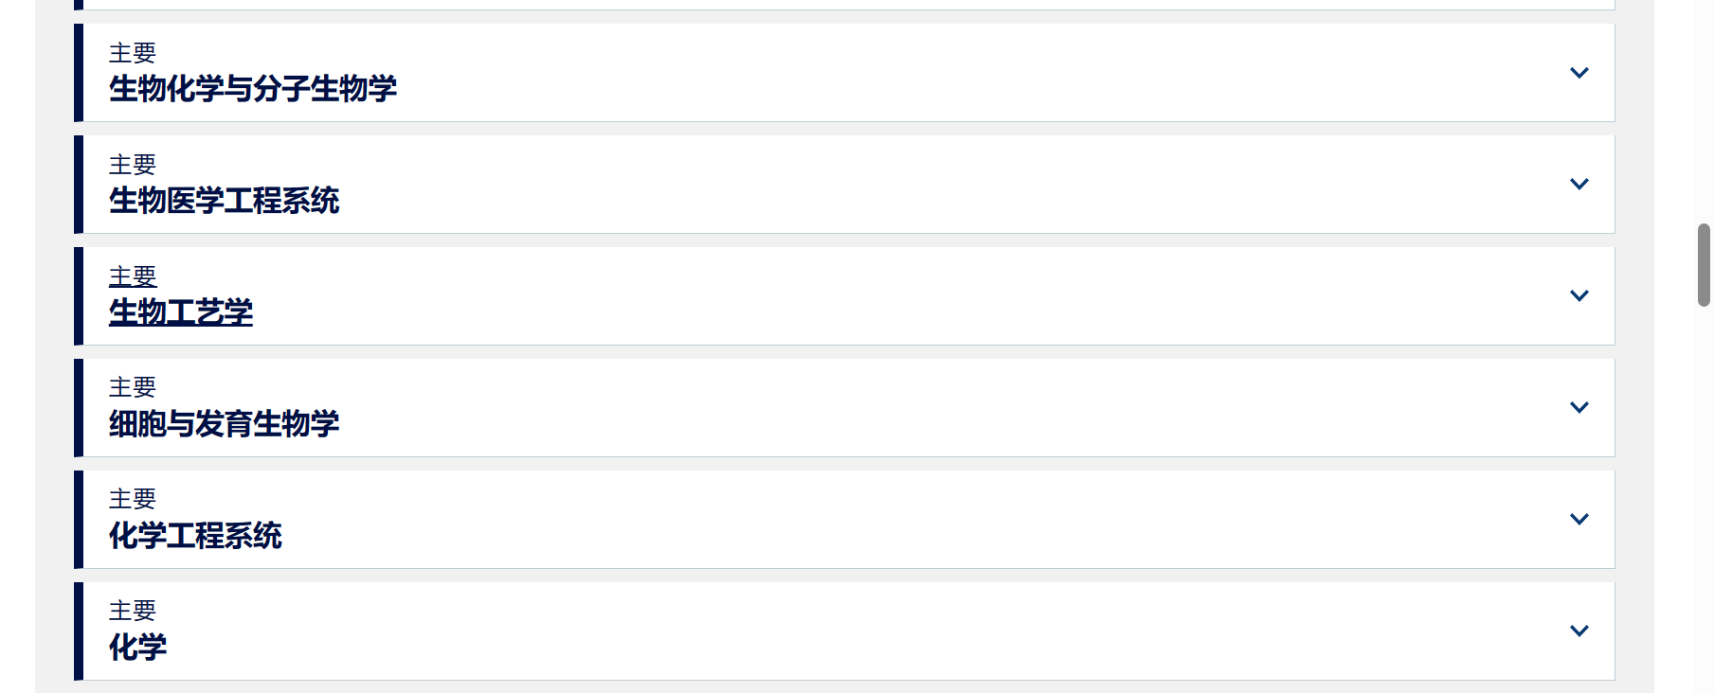Viewport: 1714px width, 693px height.
Task: Click the chevron beside 生物工艺学
Action: [1579, 296]
